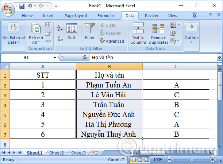Switch to Page Layout view in status bar
This screenshot has height=164, width=223.
point(140,160)
